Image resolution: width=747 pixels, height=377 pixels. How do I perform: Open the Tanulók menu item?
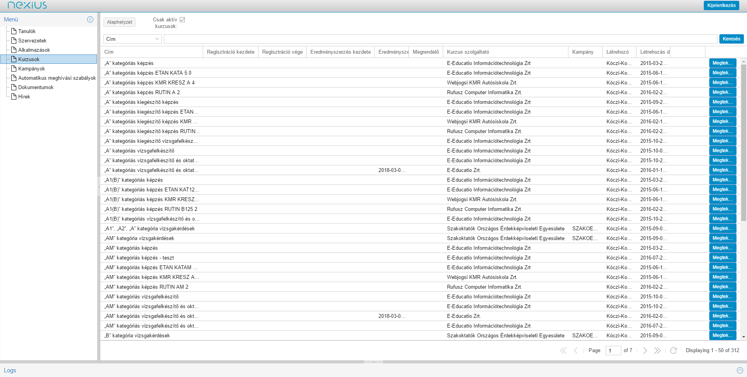[27, 32]
